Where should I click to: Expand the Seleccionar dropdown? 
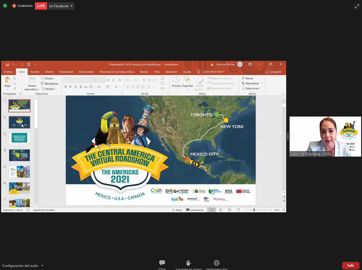click(x=252, y=88)
